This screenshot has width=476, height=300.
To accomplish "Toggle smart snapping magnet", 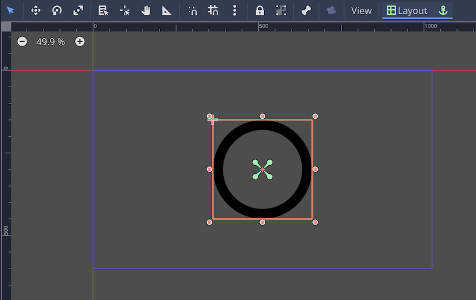I will 192,11.
